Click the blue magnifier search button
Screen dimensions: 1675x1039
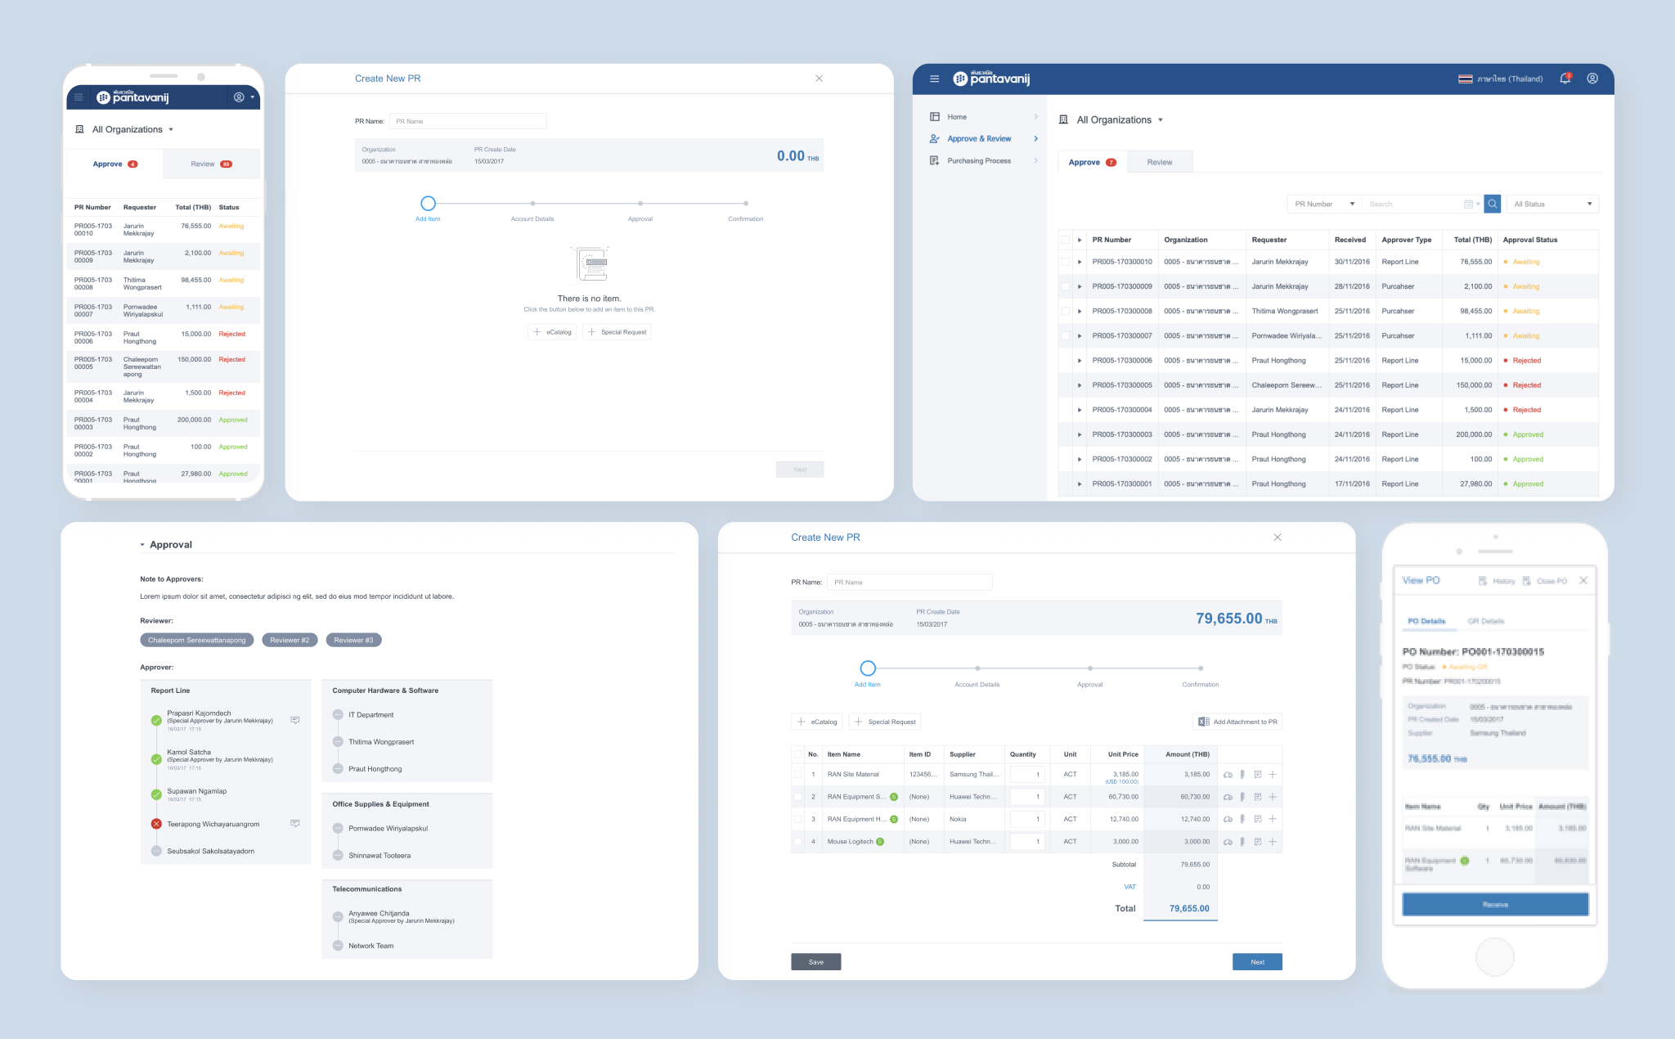(x=1493, y=204)
